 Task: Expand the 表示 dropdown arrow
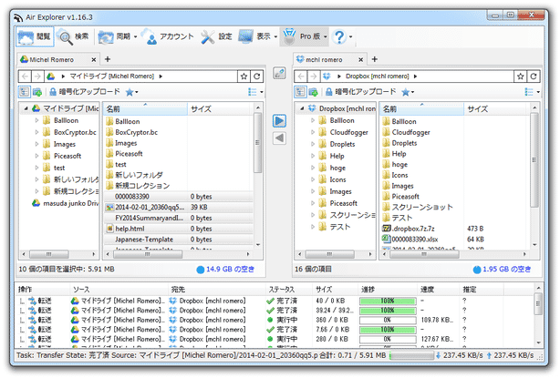pos(275,36)
